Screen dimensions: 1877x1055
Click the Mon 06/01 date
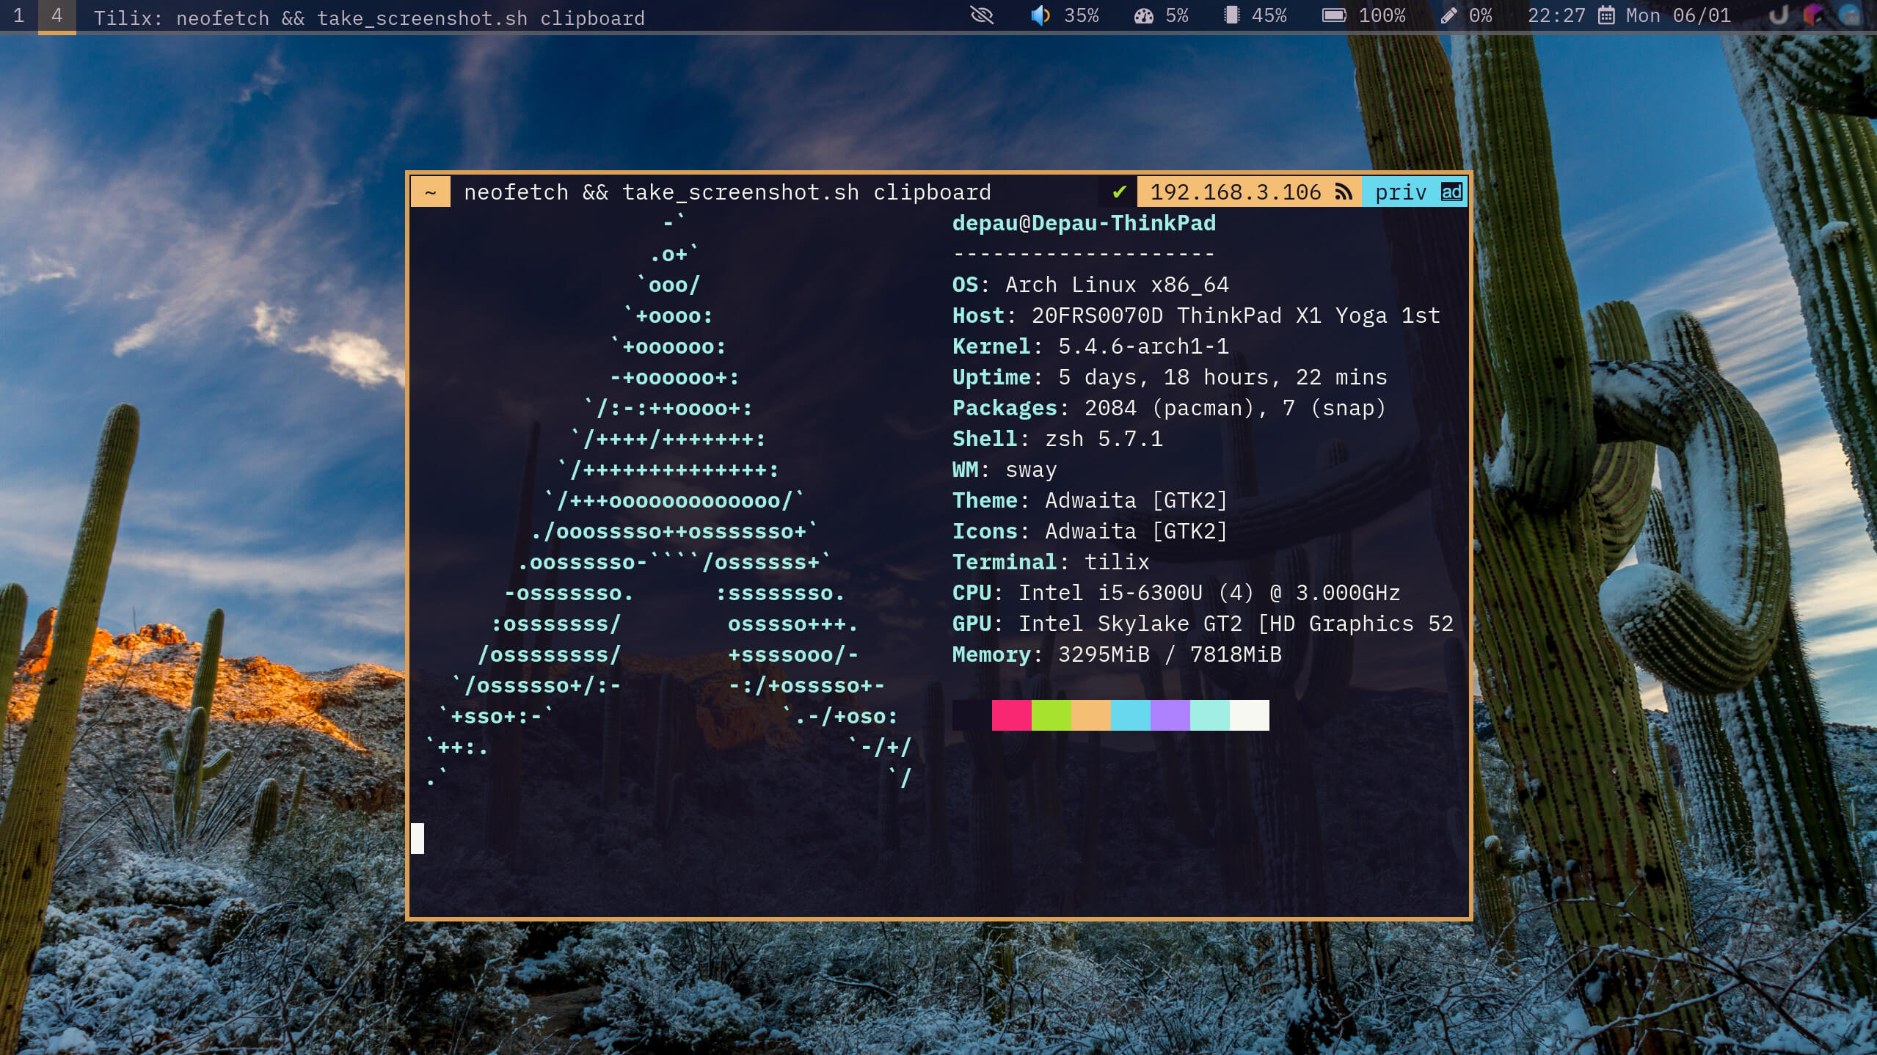point(1678,16)
